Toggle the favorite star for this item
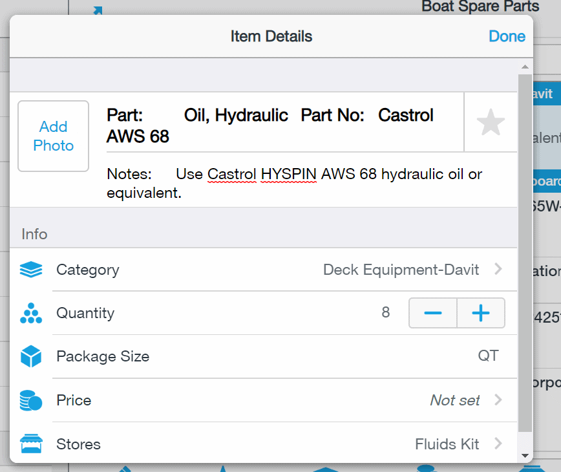Screen dimensions: 561x472 pos(491,122)
